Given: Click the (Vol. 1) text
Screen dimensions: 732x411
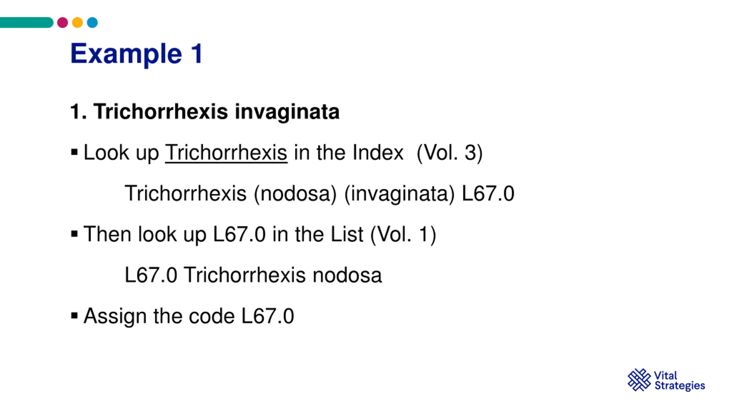Looking at the screenshot, I should tap(403, 235).
